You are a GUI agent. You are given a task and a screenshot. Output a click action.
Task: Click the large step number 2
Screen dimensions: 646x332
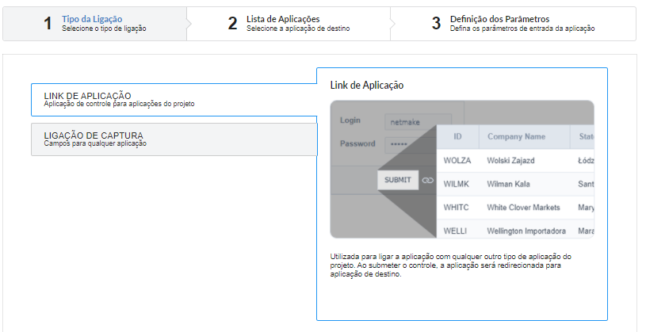233,24
